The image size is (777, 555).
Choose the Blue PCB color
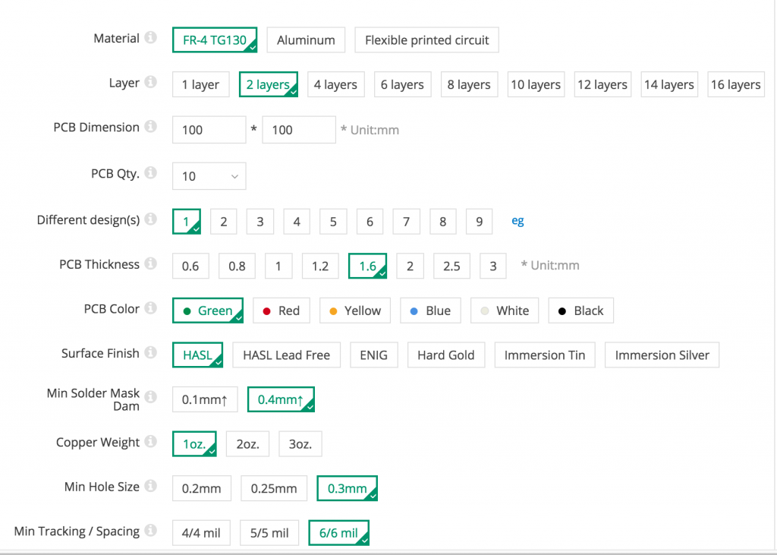(430, 311)
